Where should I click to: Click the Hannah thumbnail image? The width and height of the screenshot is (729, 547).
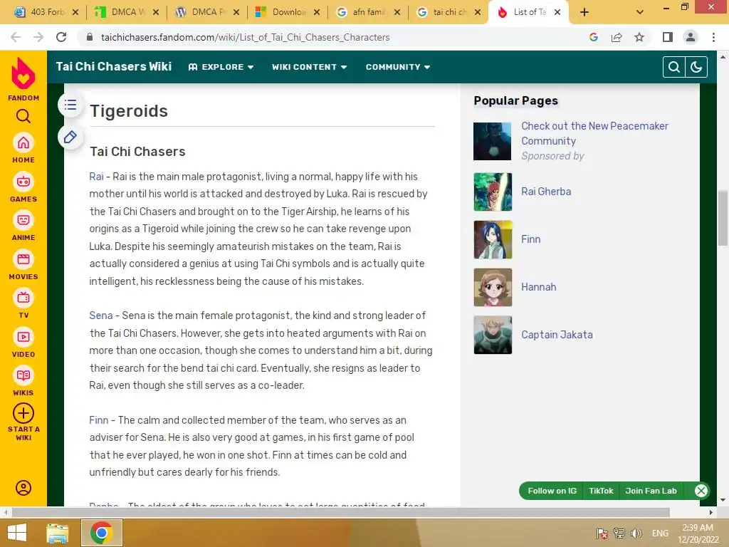(493, 288)
